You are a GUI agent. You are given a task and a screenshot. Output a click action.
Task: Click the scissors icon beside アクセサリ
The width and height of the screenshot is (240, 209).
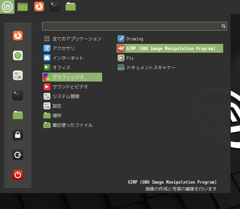pos(47,48)
